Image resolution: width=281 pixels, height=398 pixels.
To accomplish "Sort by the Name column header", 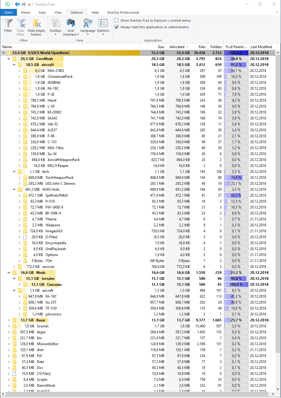I will [70, 47].
